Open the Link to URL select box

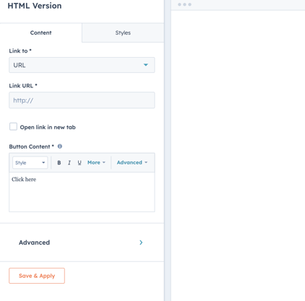82,65
